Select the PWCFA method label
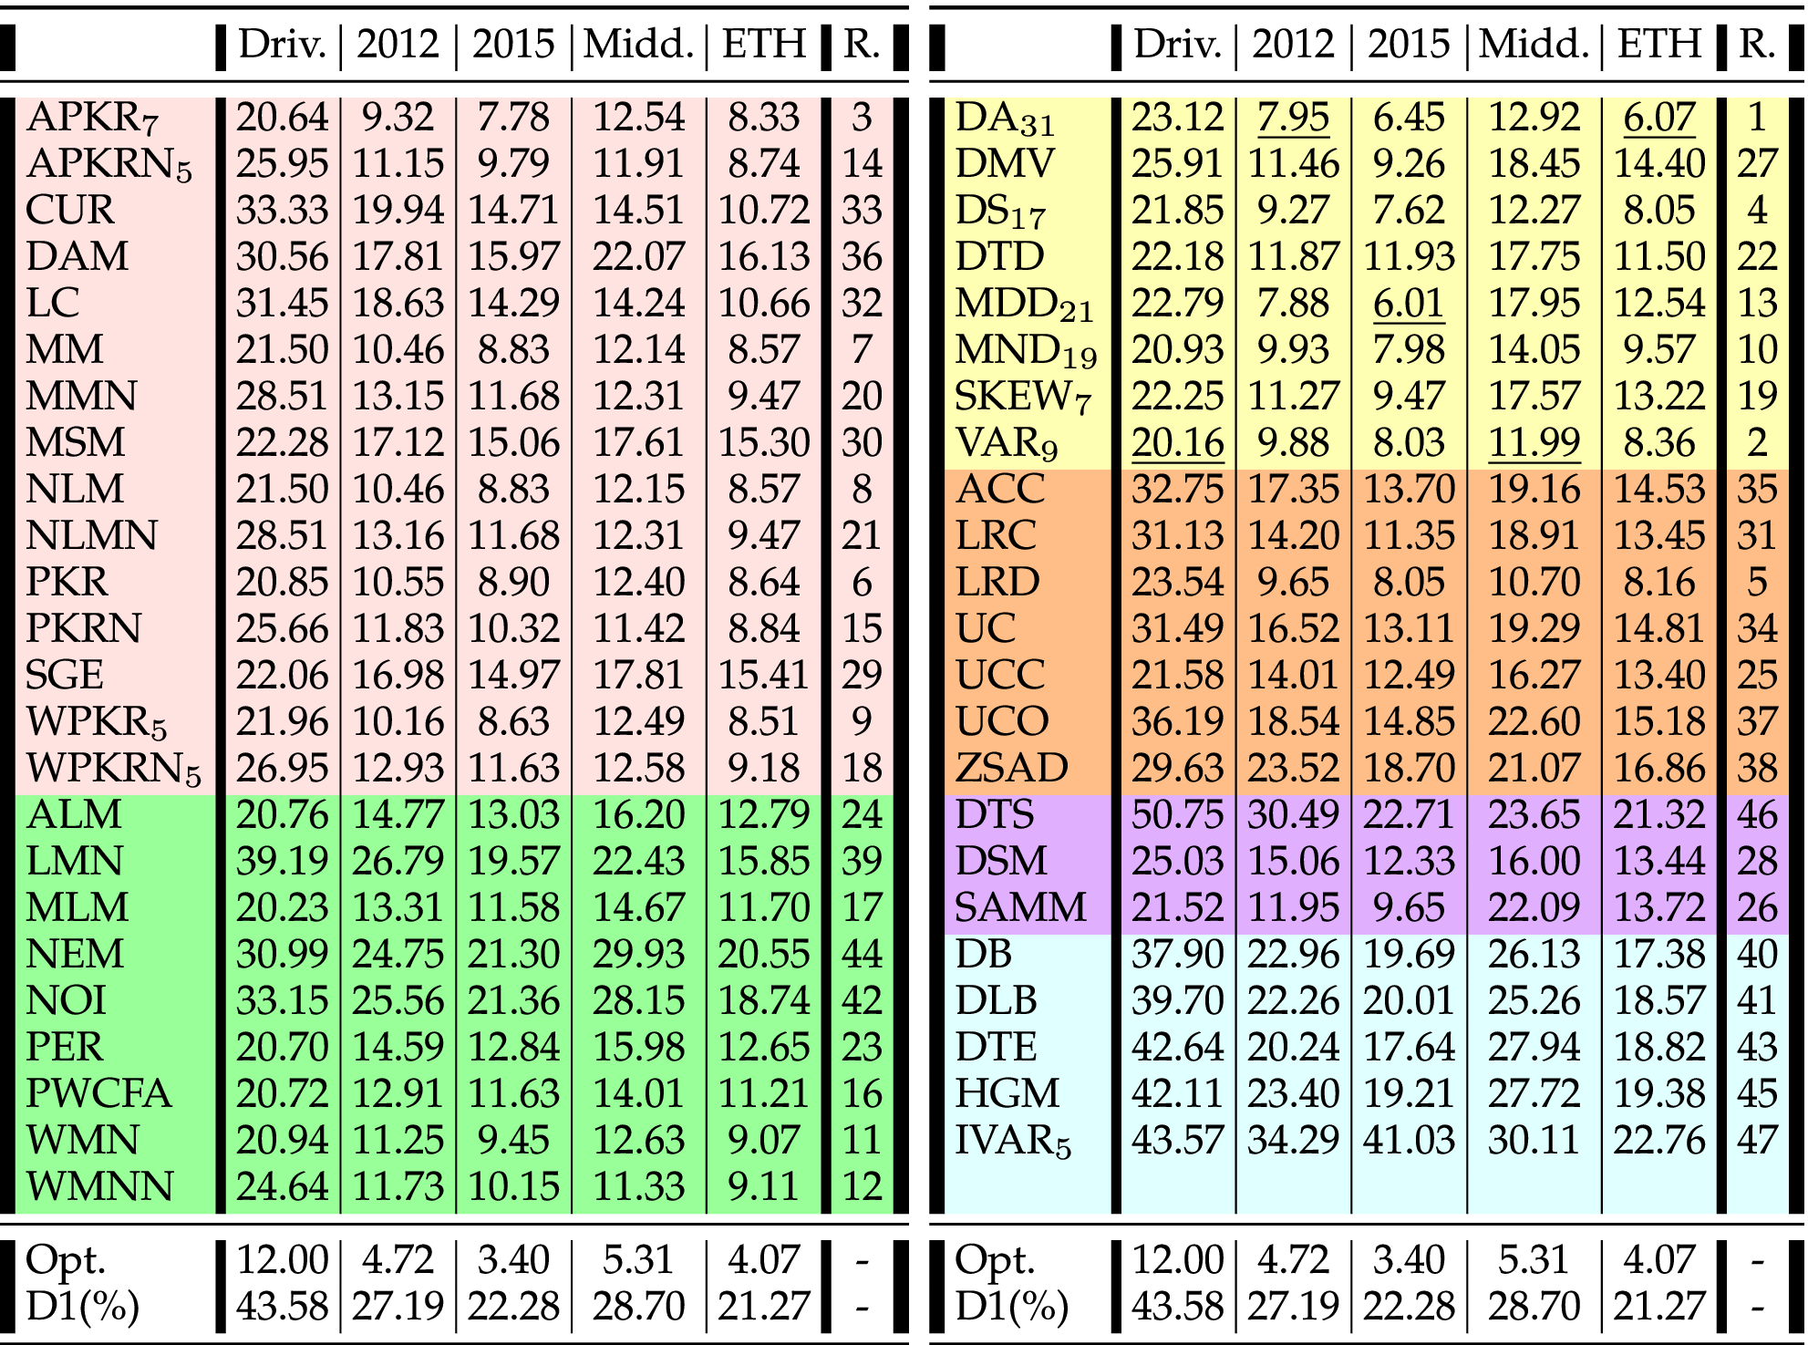Image resolution: width=1808 pixels, height=1345 pixels. pos(98,1093)
